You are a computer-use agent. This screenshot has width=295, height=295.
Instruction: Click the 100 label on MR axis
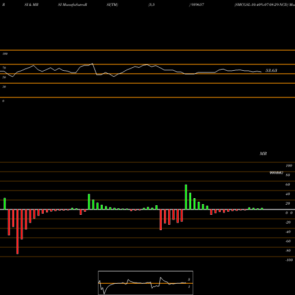289,166
